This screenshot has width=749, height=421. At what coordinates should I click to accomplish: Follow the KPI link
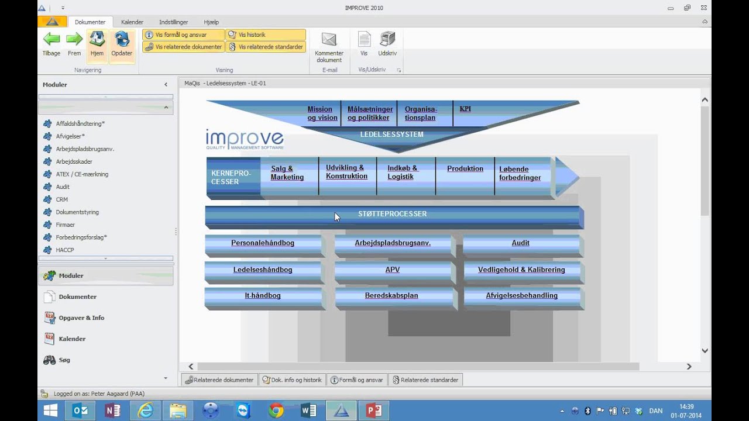465,109
